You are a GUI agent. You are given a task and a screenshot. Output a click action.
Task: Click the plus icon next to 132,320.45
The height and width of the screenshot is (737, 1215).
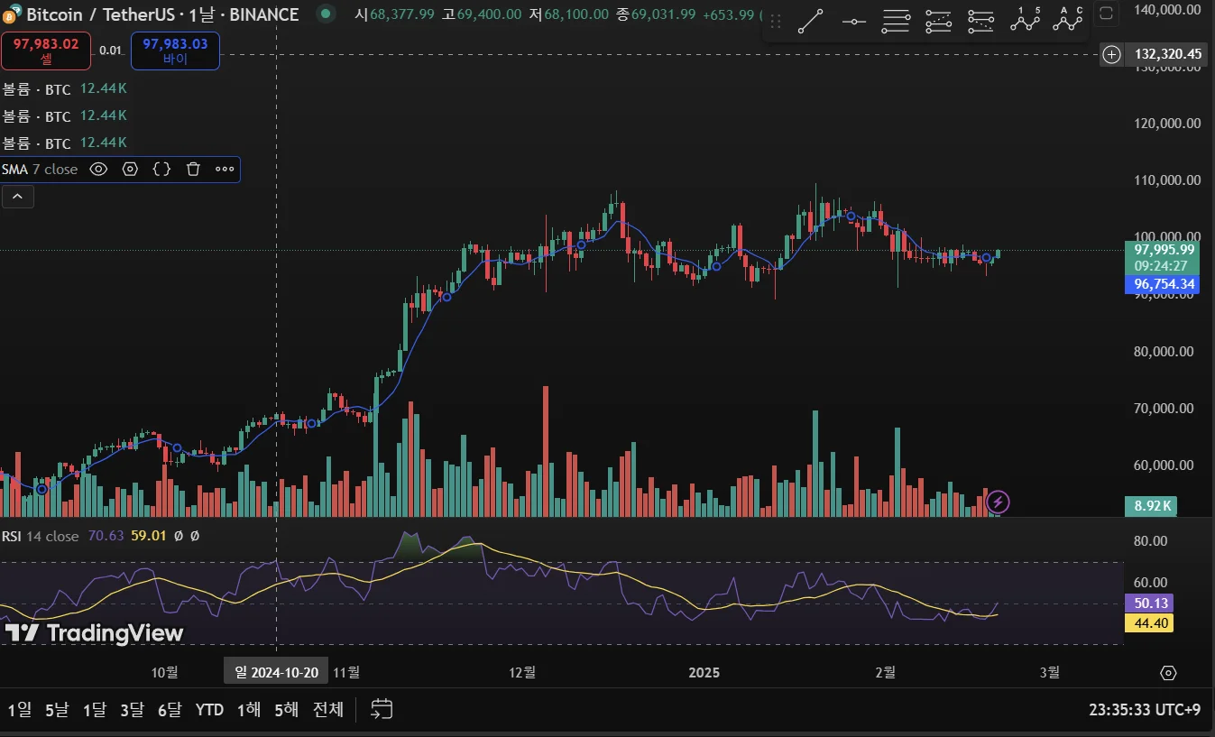tap(1112, 54)
